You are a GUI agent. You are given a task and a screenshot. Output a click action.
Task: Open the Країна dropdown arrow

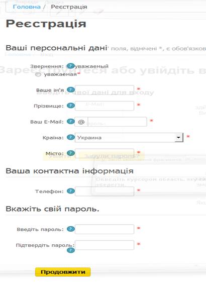pyautogui.click(x=178, y=138)
